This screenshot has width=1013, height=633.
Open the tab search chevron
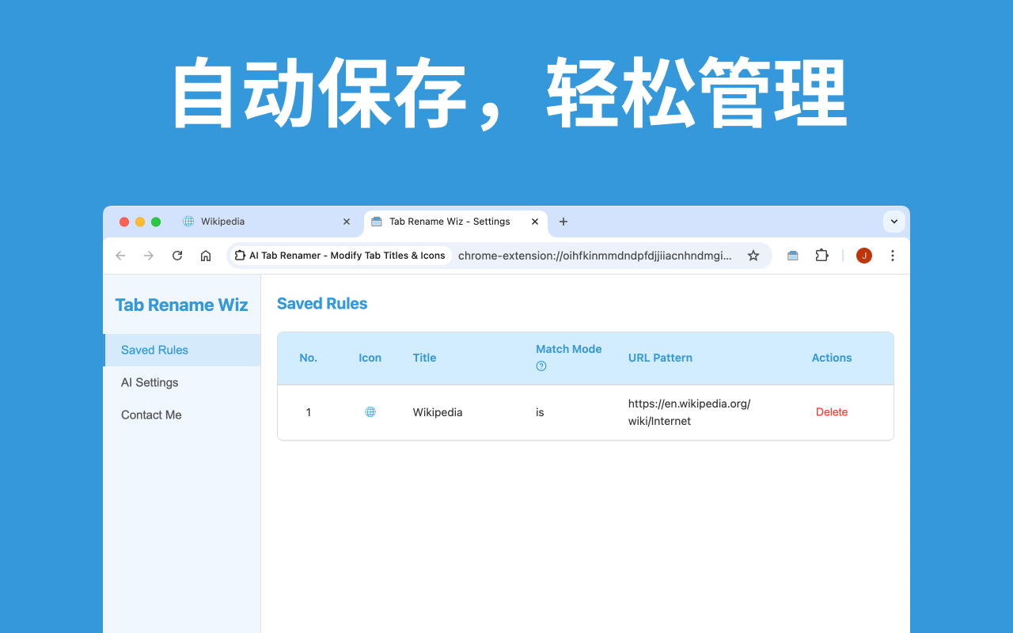coord(893,222)
